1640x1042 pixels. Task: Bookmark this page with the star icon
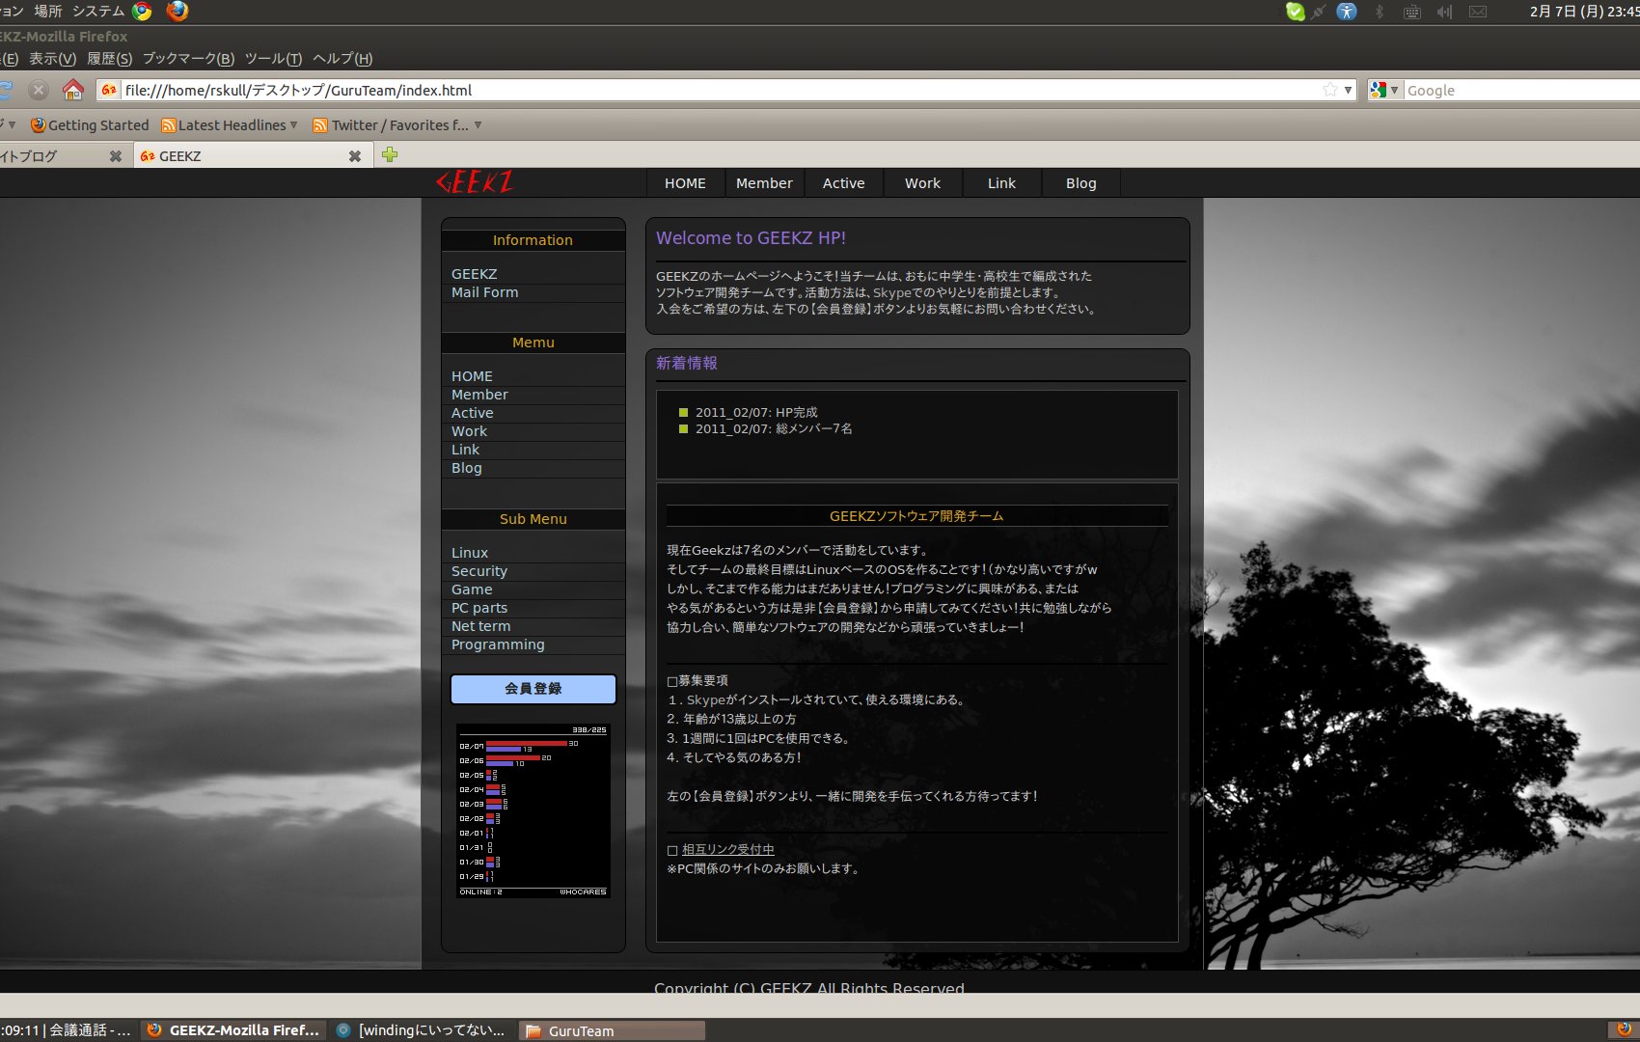pyautogui.click(x=1330, y=90)
